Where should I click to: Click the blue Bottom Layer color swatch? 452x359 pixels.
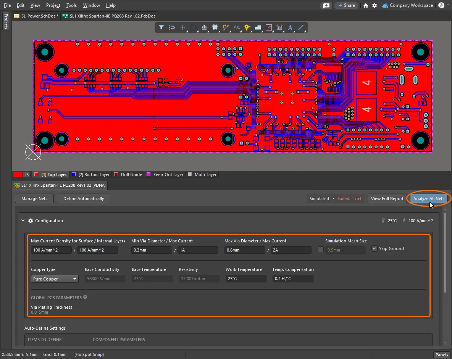click(74, 175)
